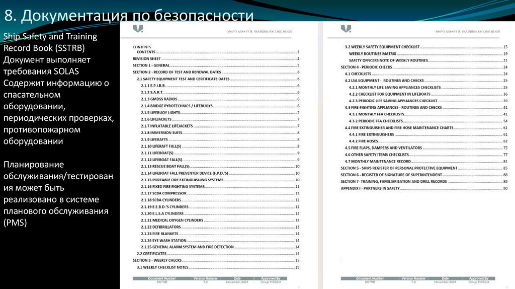
Task: Select the "2.1.24 Eye Wash Station" entry
Action: coord(220,240)
